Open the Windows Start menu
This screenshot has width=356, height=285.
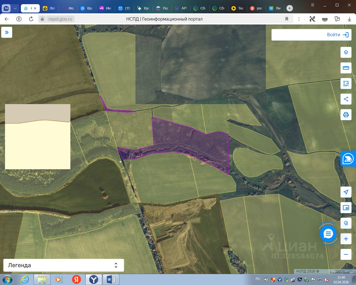(x=7, y=279)
